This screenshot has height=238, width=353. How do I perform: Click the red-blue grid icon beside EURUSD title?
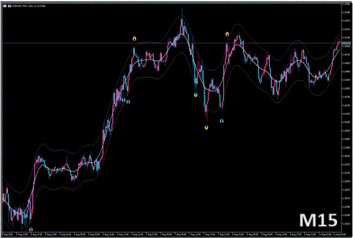pos(5,6)
